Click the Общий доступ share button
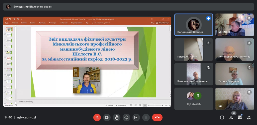The image size is (257, 125). (x=162, y=23)
